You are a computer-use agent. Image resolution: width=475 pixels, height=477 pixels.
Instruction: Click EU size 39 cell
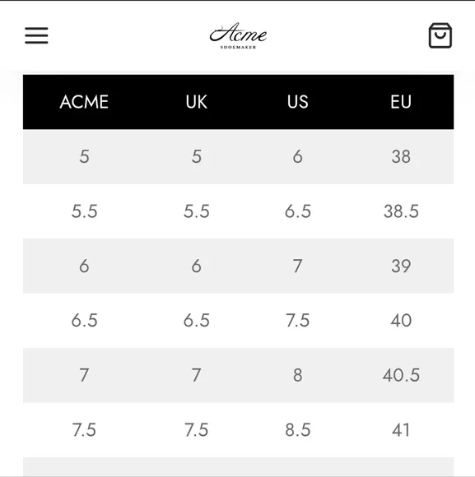tap(401, 266)
